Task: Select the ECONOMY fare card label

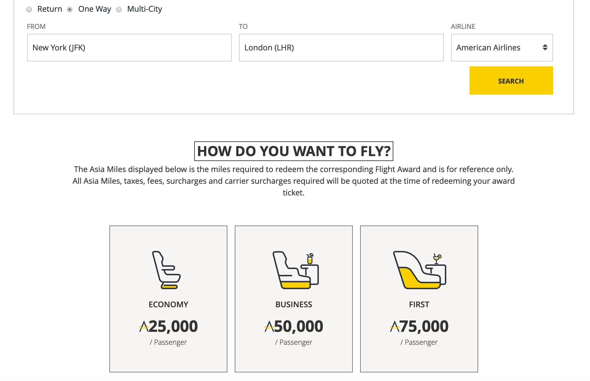Action: coord(168,304)
